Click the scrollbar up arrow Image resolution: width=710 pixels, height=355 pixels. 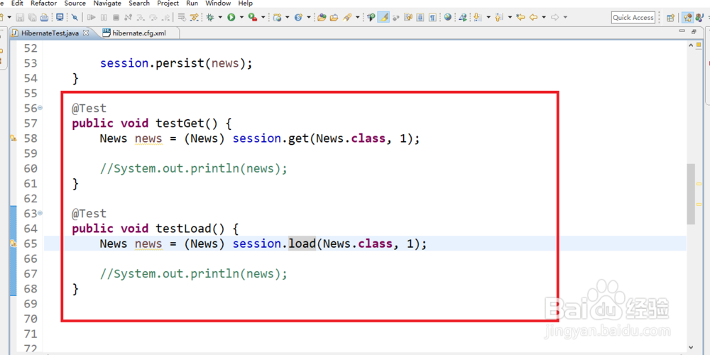[691, 45]
